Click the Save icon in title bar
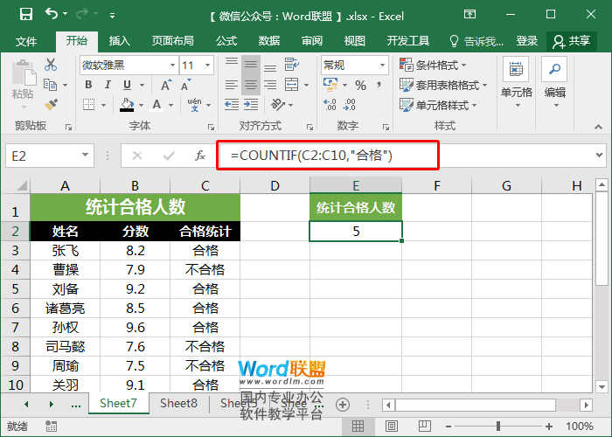The height and width of the screenshot is (437, 612). click(x=25, y=15)
